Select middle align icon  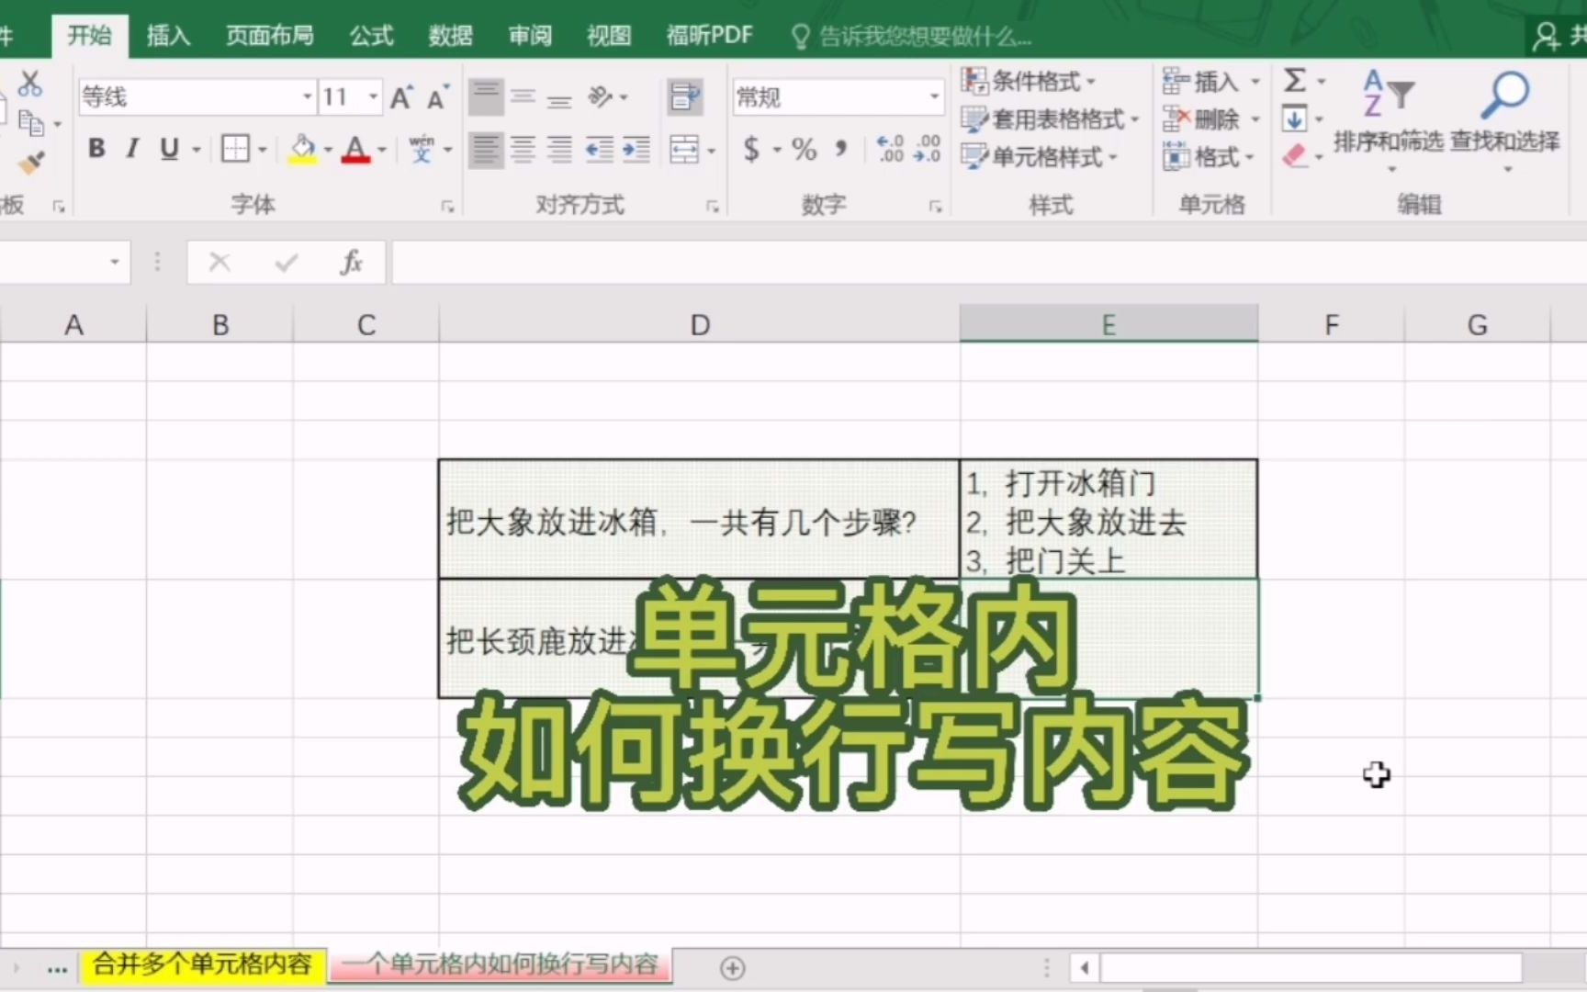523,96
